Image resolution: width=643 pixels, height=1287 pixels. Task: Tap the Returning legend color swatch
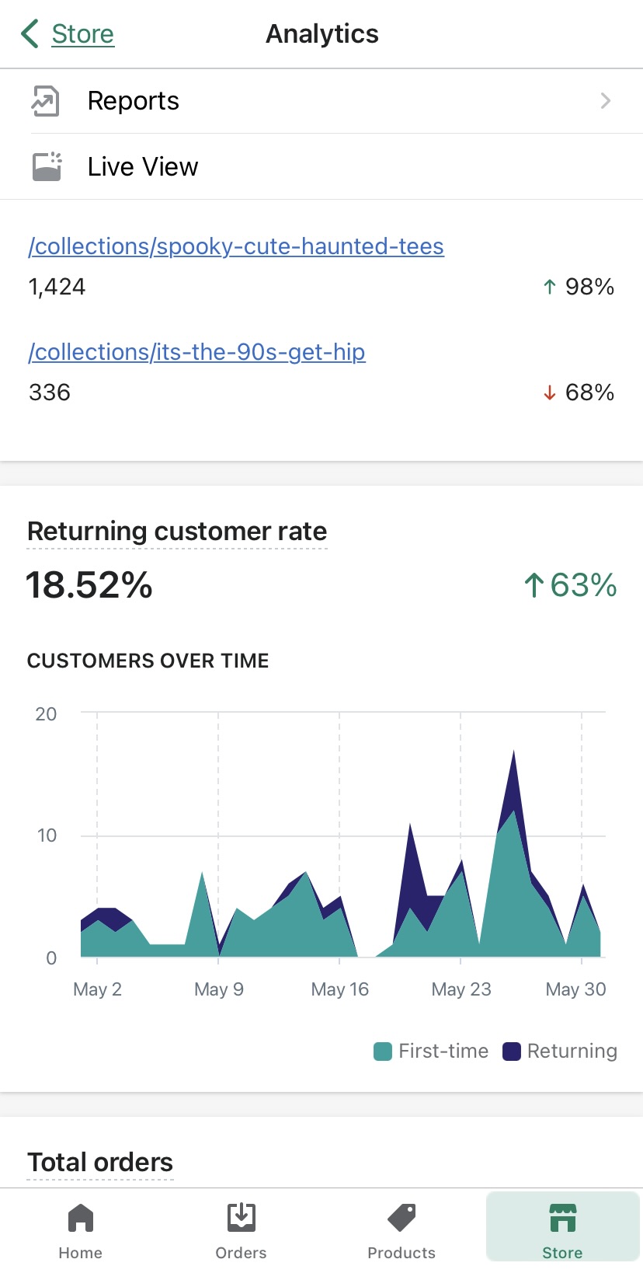pos(512,1052)
